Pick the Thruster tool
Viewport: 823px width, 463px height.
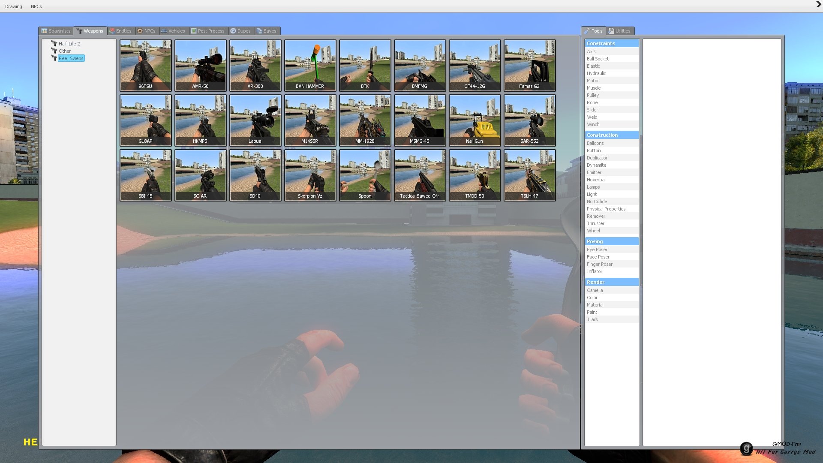point(612,223)
